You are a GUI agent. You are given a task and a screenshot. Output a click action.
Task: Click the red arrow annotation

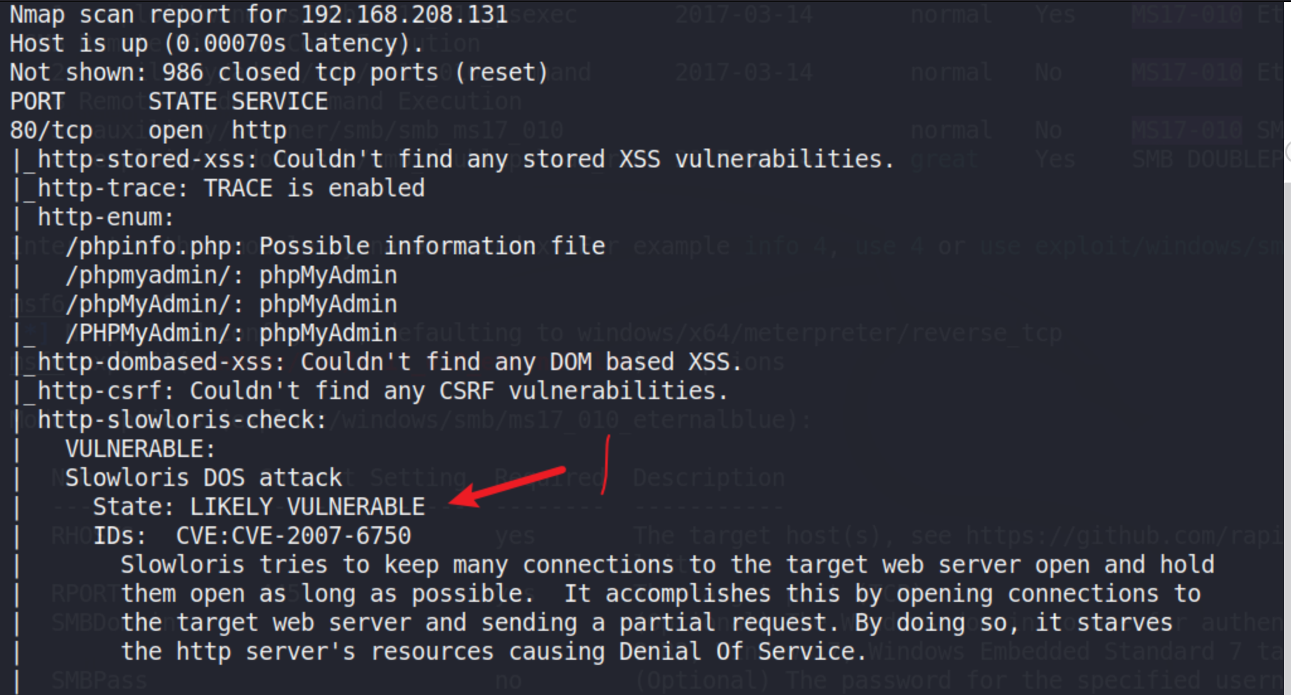[508, 486]
